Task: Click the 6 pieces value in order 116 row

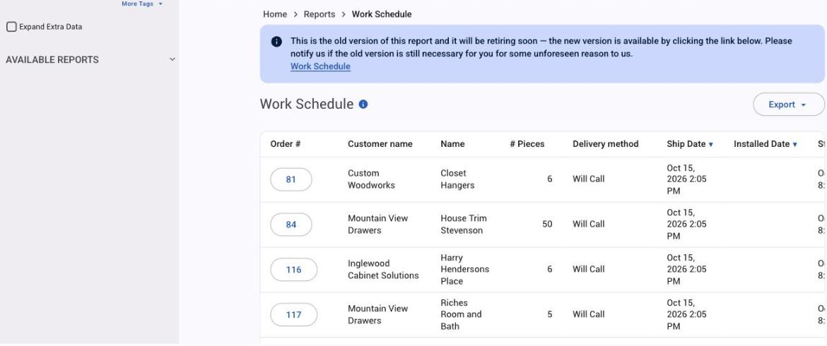Action: click(550, 269)
